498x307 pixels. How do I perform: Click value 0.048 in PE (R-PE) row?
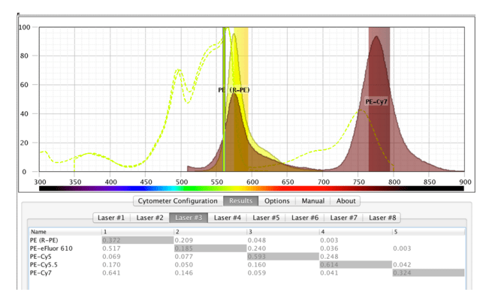pos(257,240)
